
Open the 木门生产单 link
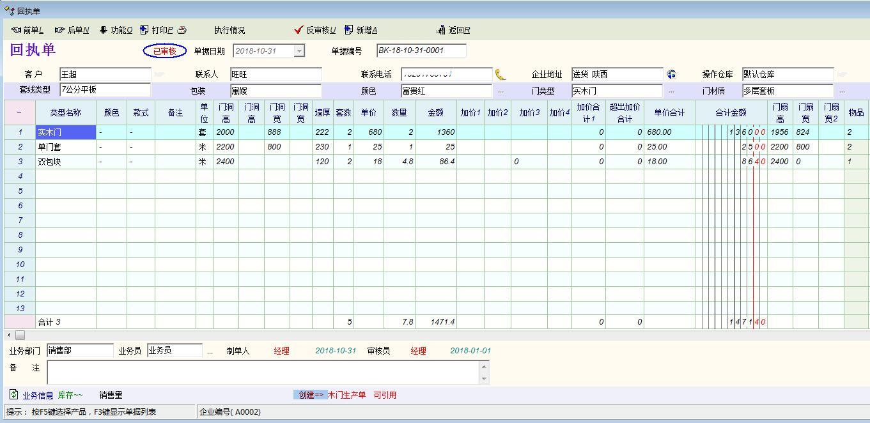(346, 396)
